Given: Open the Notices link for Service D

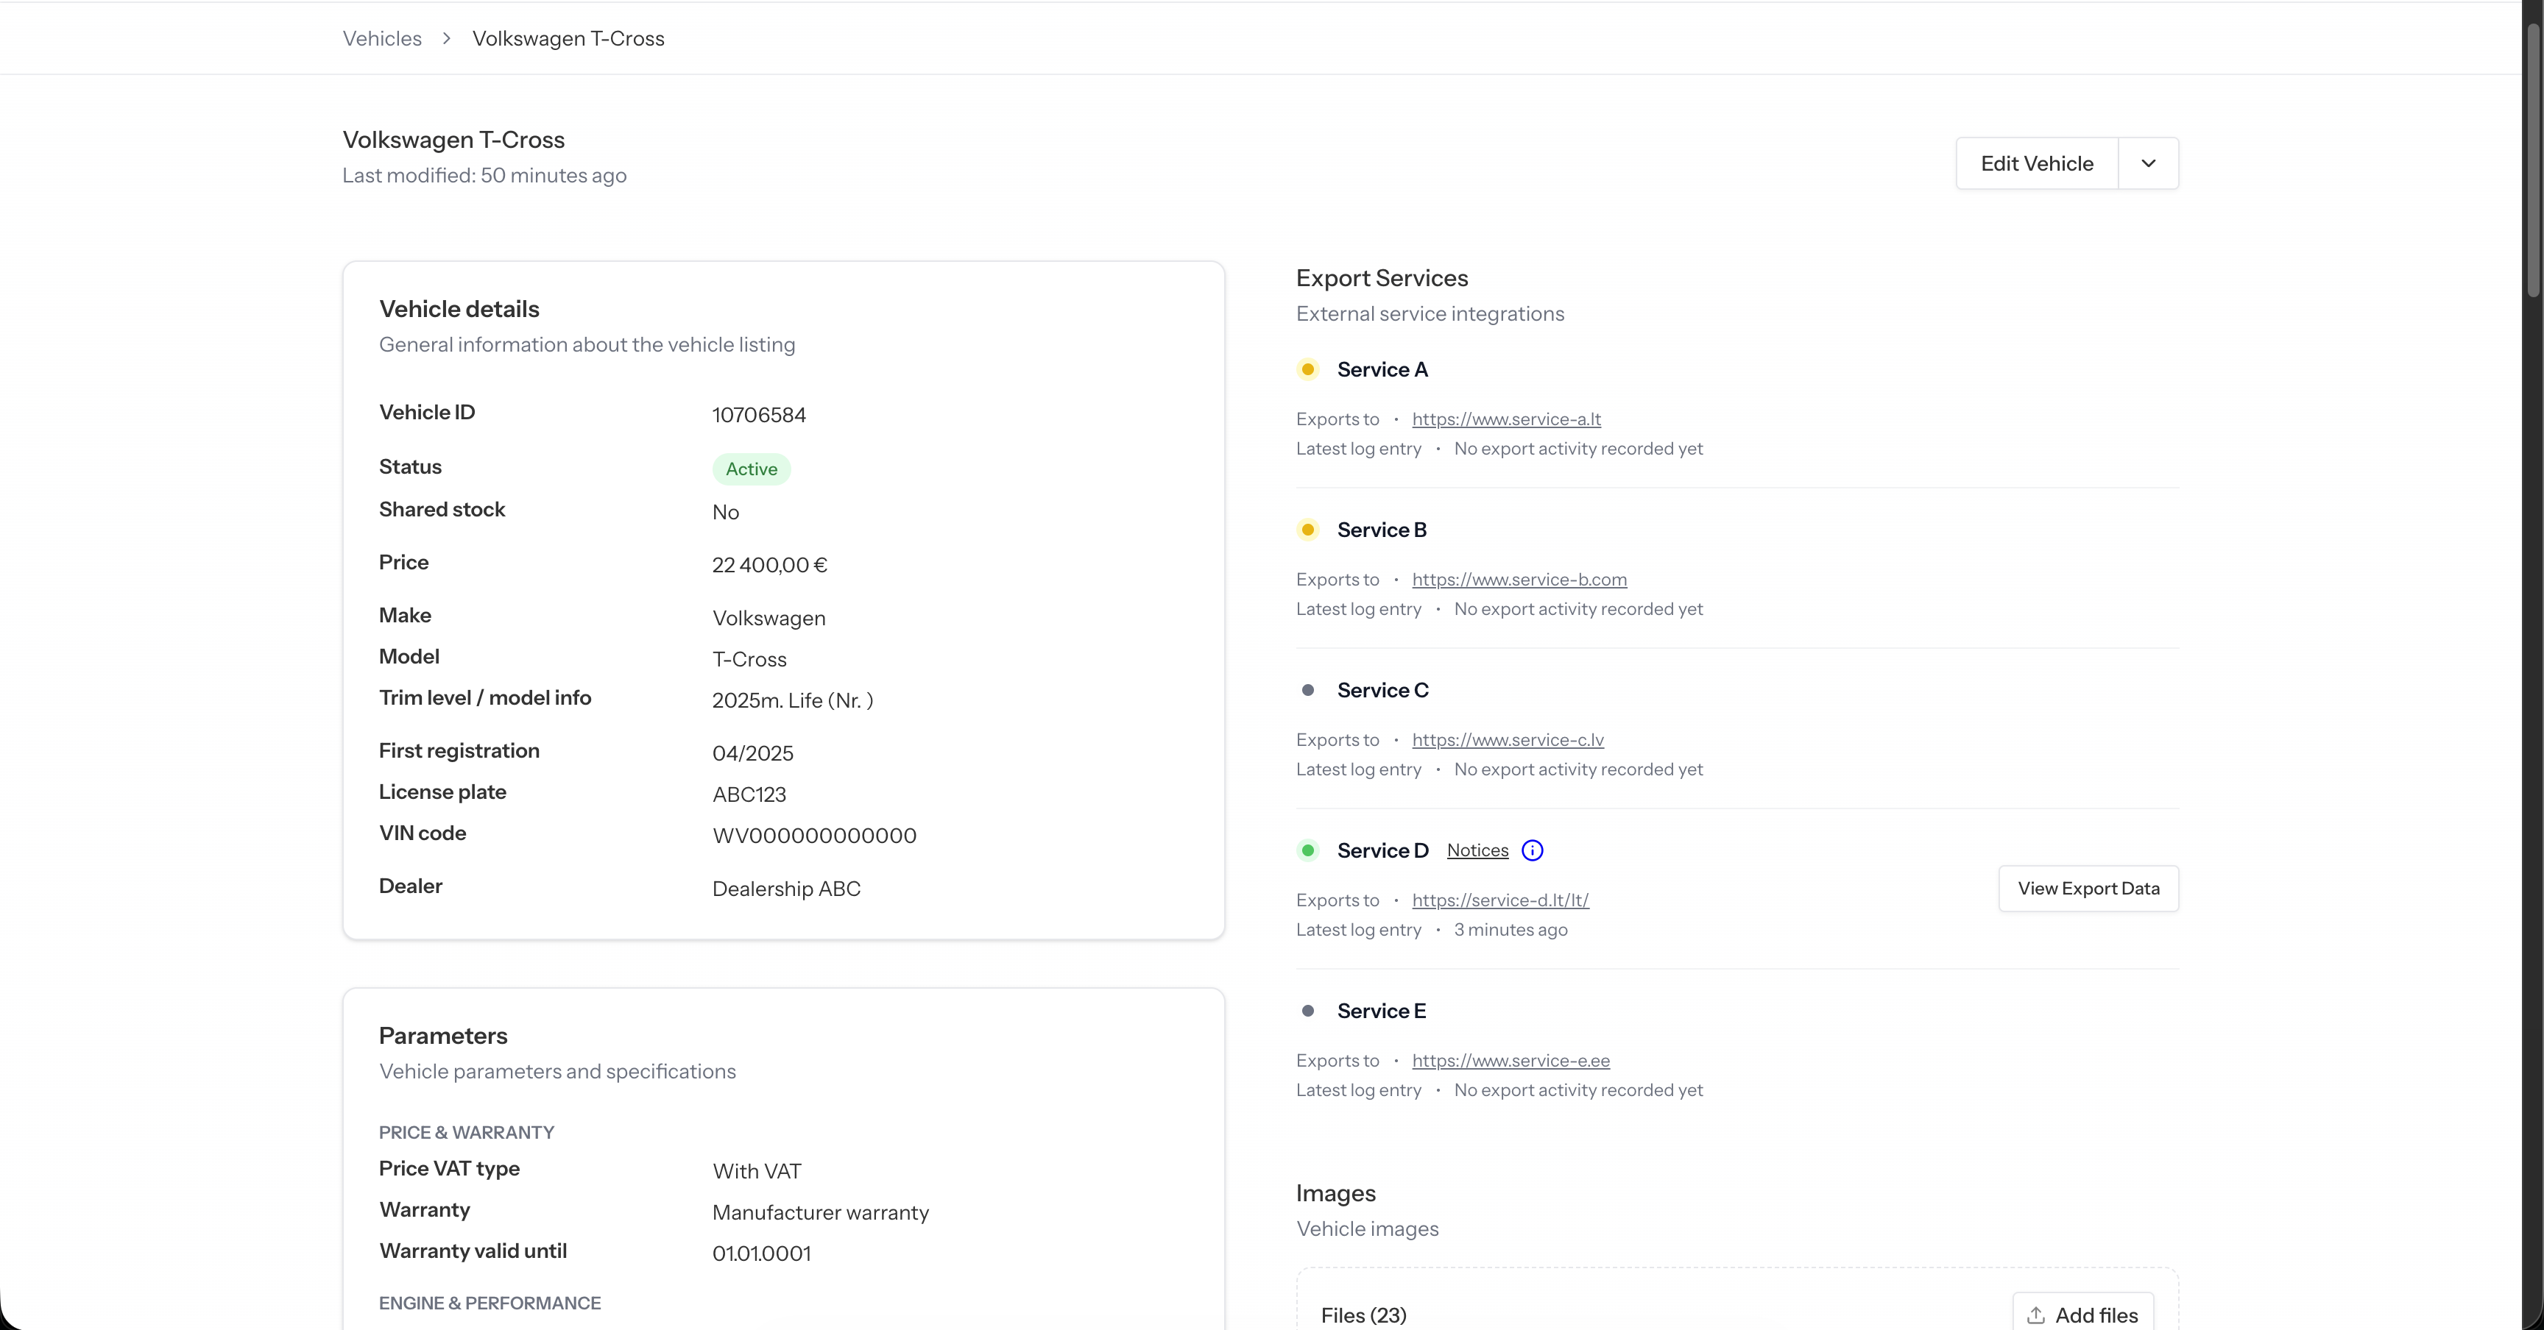Looking at the screenshot, I should (x=1477, y=850).
